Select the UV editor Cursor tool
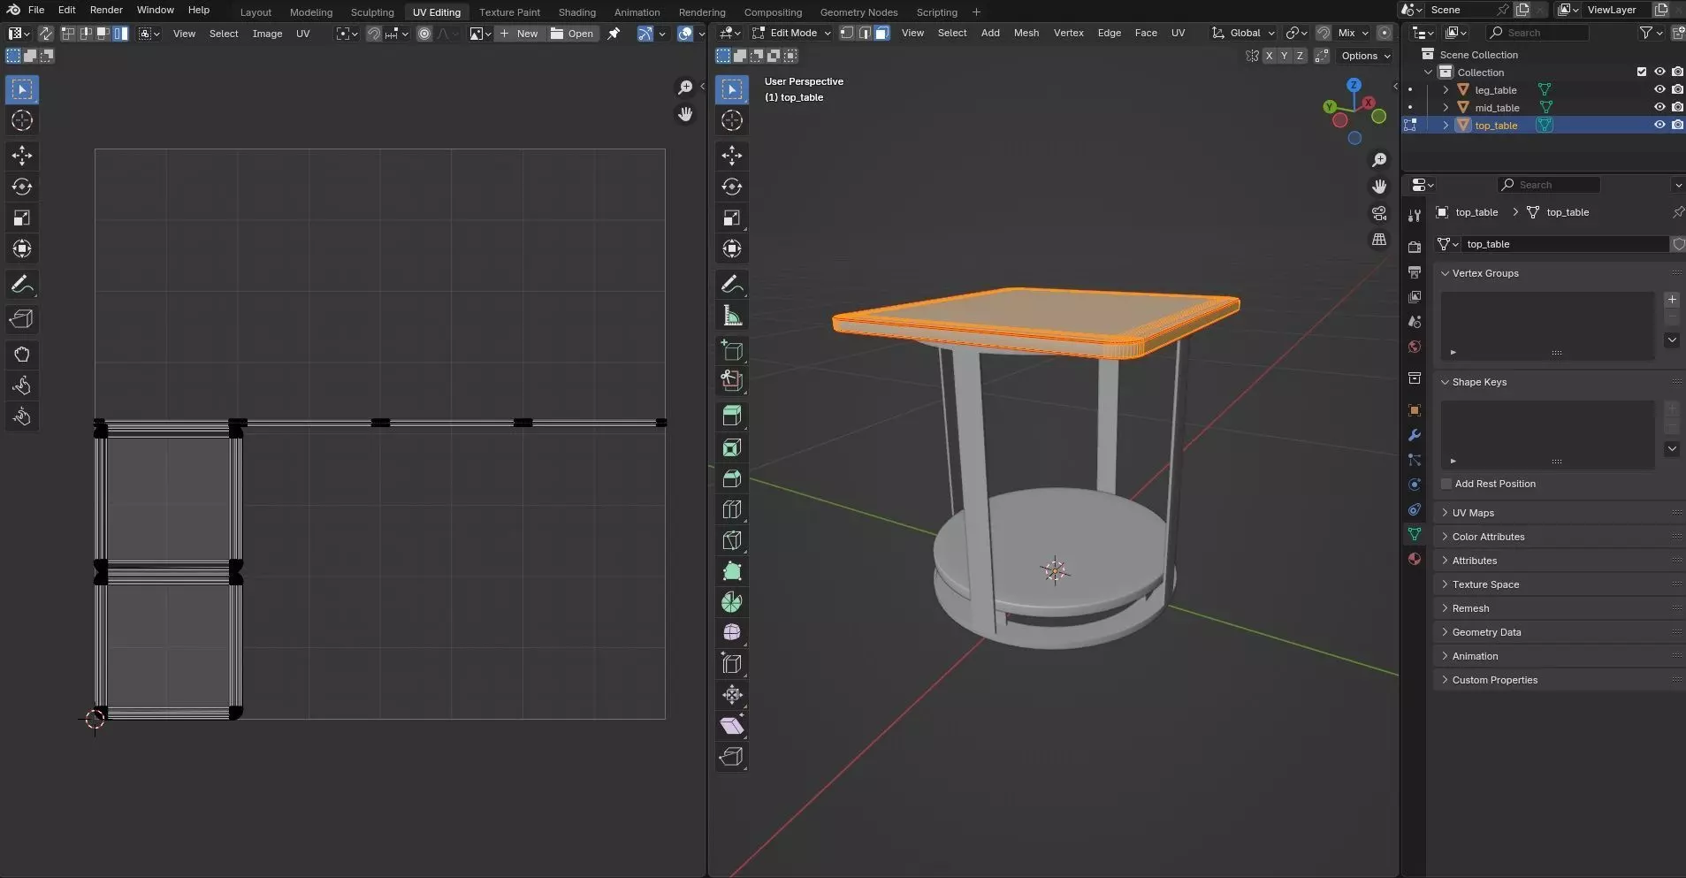The image size is (1686, 878). (22, 121)
